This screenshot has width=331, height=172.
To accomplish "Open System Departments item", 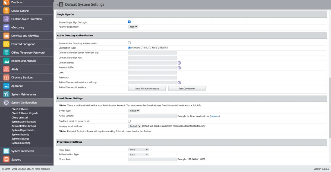I will pyautogui.click(x=23, y=130).
